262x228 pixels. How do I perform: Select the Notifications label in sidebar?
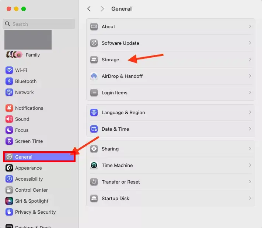pyautogui.click(x=29, y=108)
